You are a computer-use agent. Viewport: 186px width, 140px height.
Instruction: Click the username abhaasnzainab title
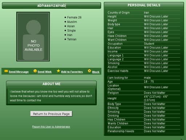pyautogui.click(x=51, y=5)
